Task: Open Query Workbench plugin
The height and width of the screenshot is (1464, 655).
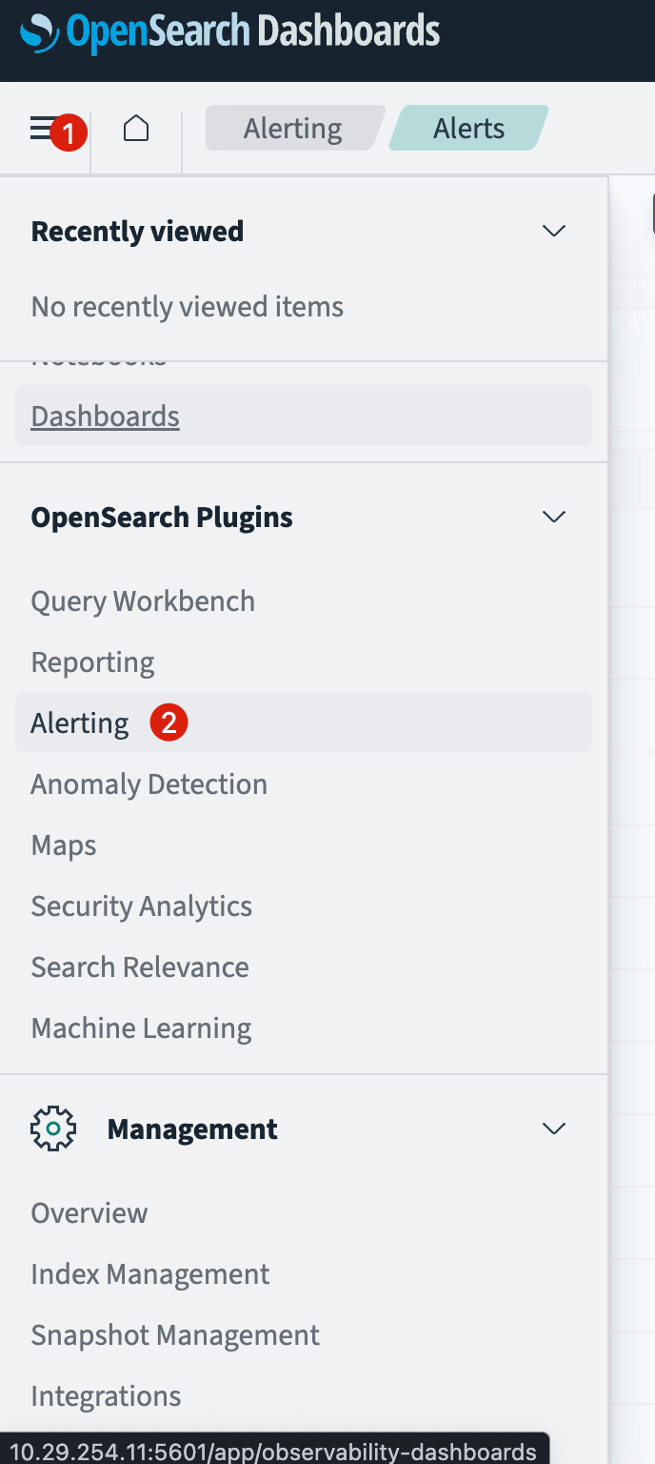Action: coord(143,601)
